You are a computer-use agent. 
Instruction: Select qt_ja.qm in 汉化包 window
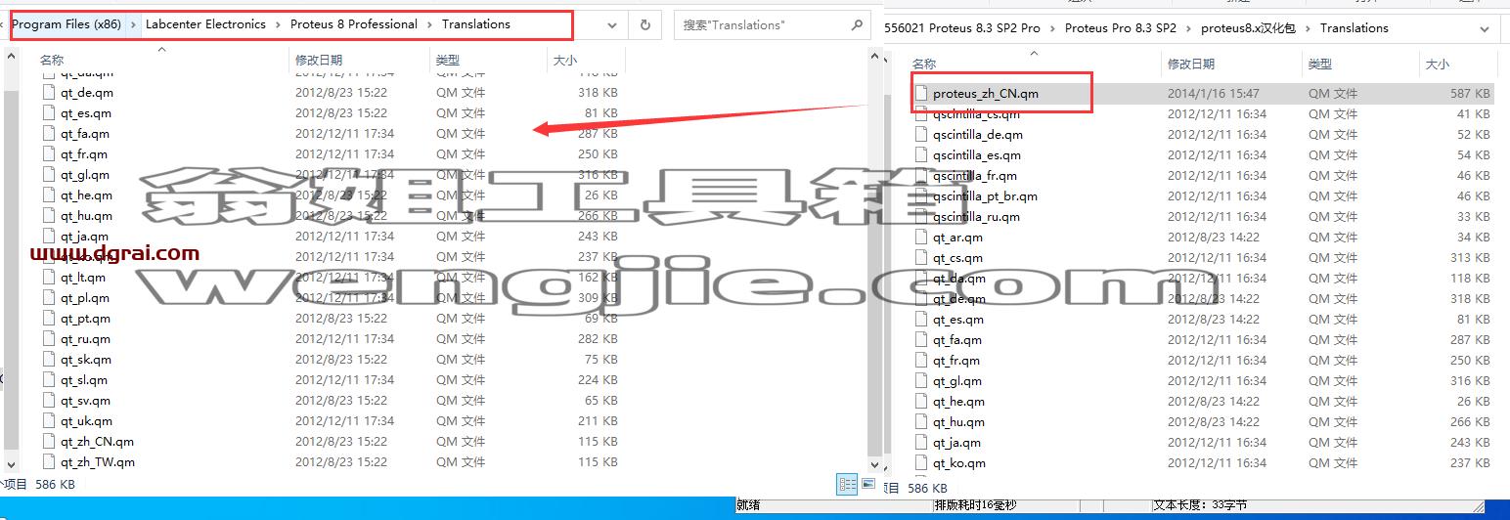pos(957,443)
